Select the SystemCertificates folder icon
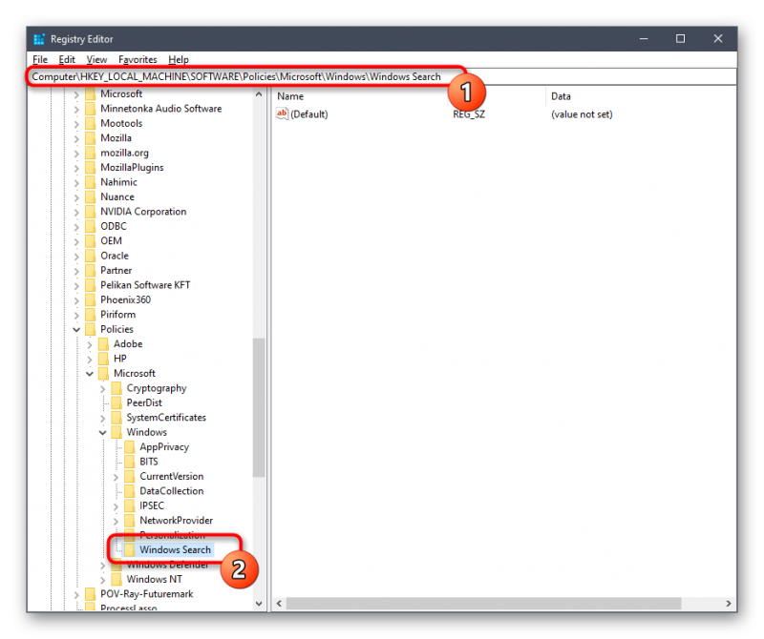764x639 pixels. (117, 418)
